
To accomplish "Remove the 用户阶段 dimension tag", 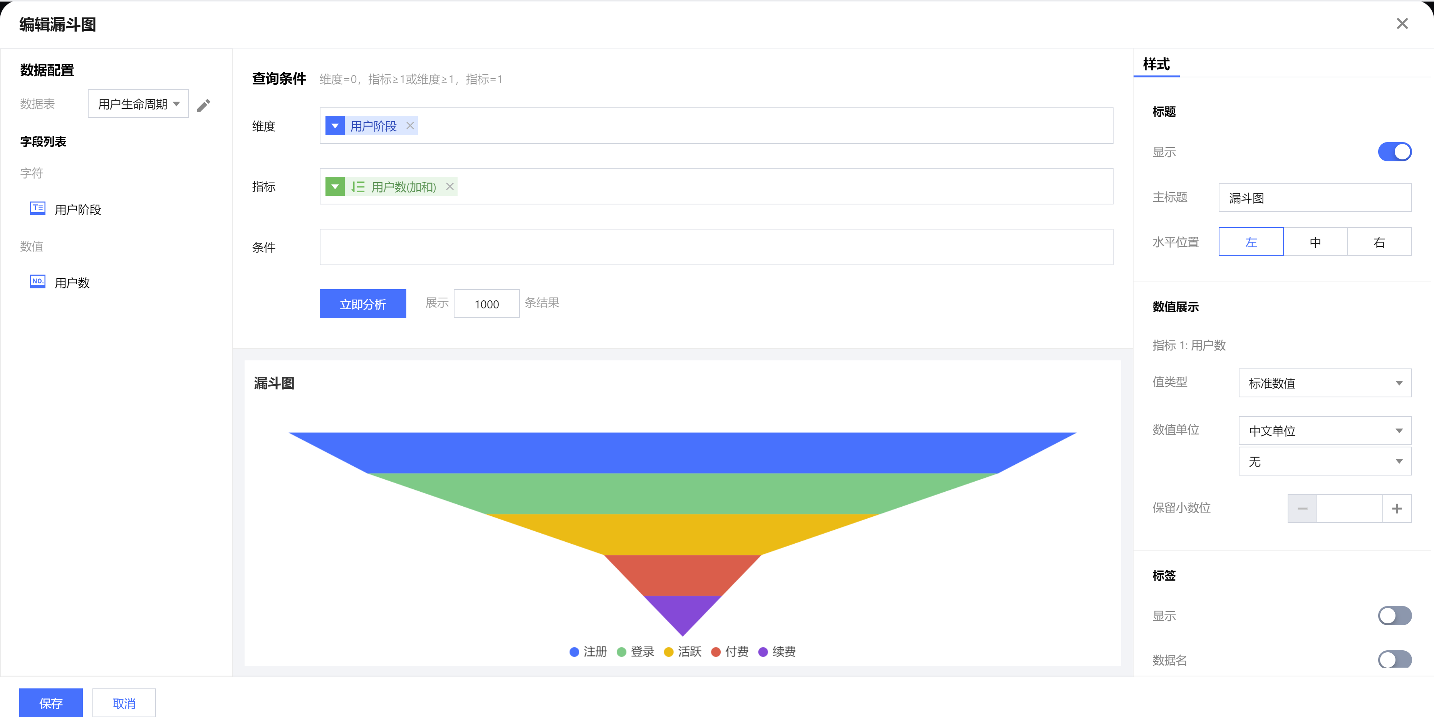I will pos(410,126).
